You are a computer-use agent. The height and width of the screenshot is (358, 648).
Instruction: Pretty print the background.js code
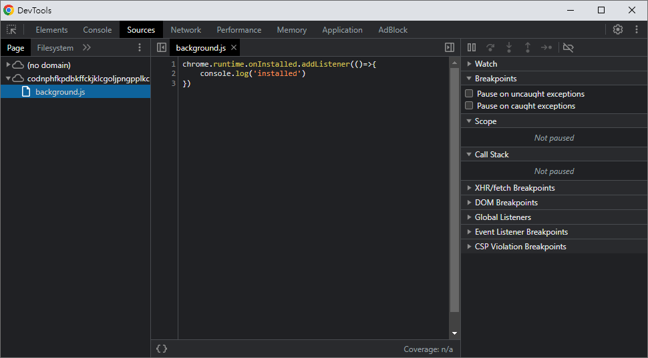162,349
